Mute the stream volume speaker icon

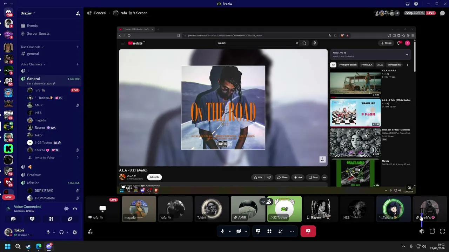422,231
